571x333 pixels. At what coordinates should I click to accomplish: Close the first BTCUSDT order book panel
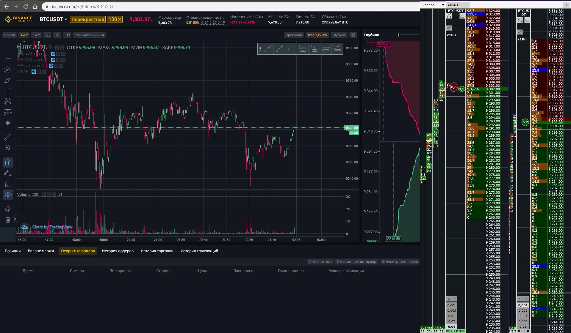tap(449, 16)
